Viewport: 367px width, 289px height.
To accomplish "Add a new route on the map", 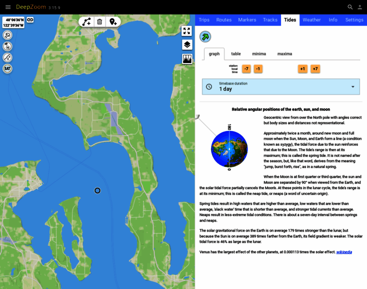I will click(86, 22).
